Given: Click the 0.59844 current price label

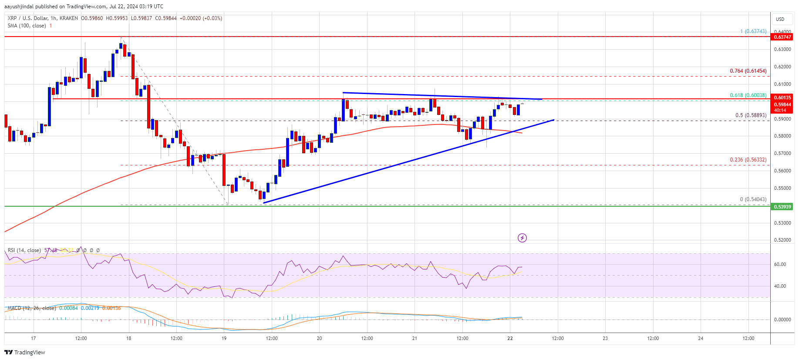Looking at the screenshot, I should click(782, 104).
